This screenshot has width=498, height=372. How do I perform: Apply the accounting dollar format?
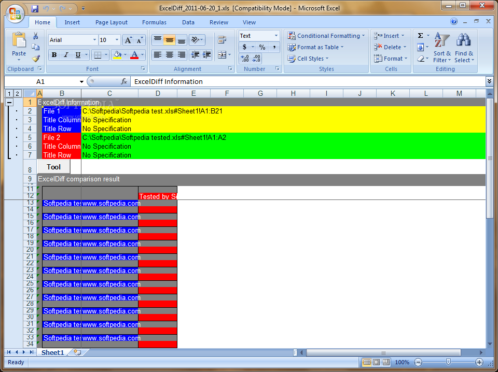click(x=244, y=47)
